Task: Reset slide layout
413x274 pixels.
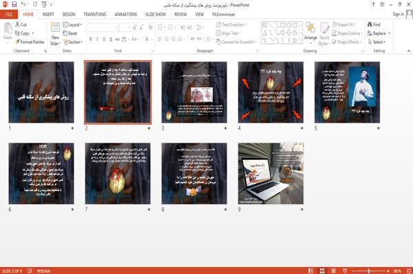Action: click(70, 34)
